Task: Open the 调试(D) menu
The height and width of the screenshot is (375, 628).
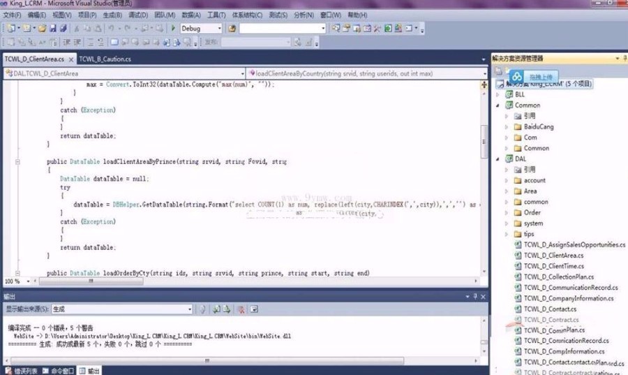Action: click(138, 15)
